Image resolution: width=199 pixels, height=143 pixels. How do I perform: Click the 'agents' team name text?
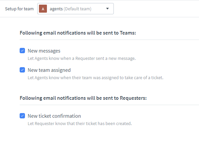(56, 9)
